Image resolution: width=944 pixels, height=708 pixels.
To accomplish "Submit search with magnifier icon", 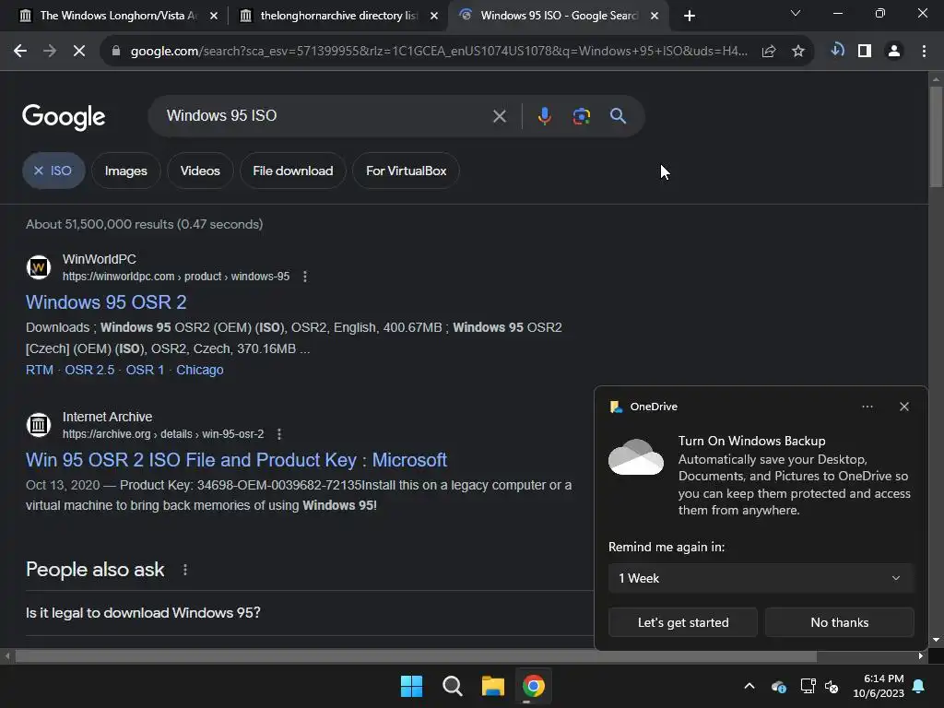I will coord(618,116).
